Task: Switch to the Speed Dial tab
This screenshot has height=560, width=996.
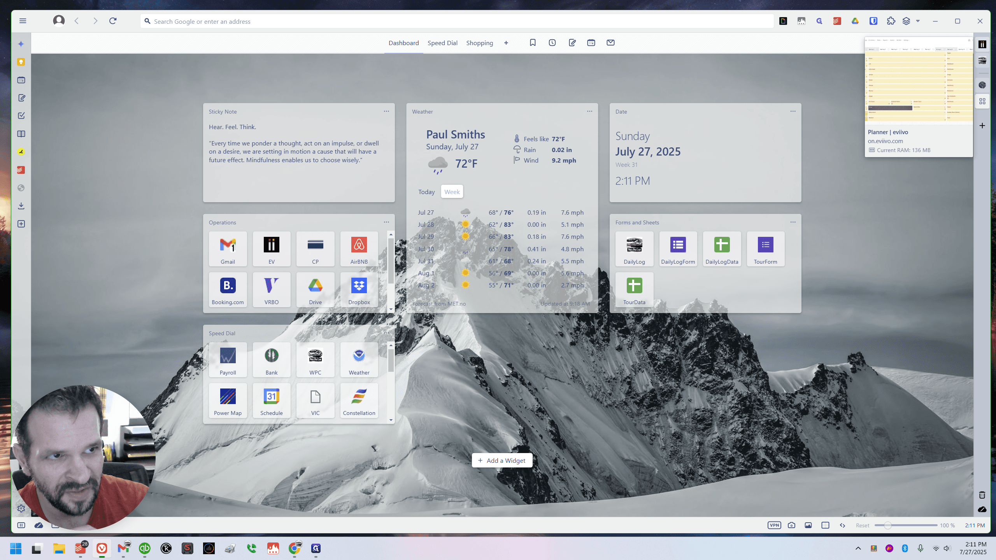Action: (x=442, y=43)
